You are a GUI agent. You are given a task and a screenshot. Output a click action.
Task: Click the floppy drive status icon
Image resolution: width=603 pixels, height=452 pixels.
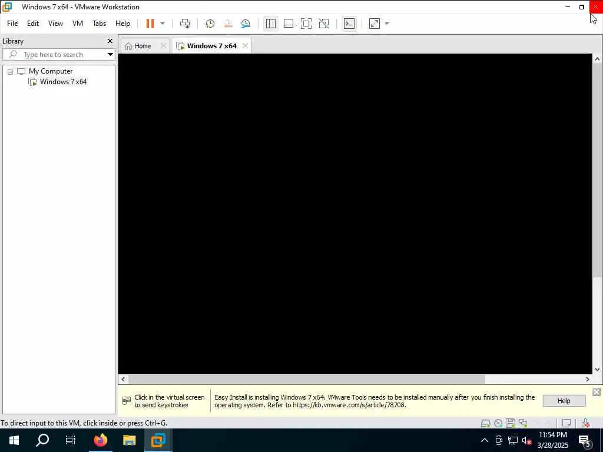tap(511, 423)
